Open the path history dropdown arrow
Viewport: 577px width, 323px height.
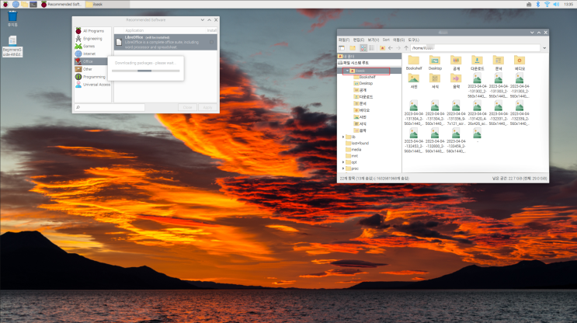(x=544, y=48)
